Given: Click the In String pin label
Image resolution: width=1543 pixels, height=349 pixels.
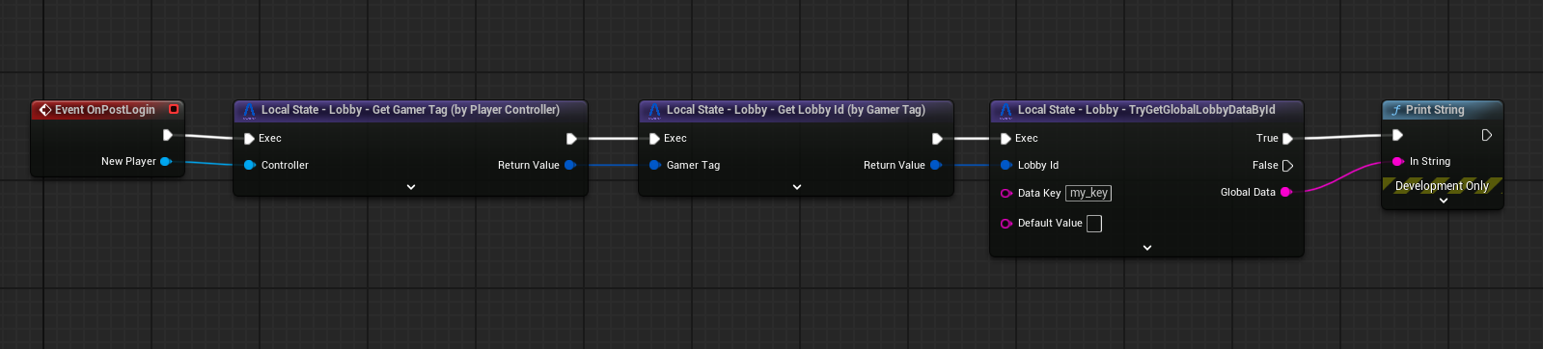Looking at the screenshot, I should 1430,161.
